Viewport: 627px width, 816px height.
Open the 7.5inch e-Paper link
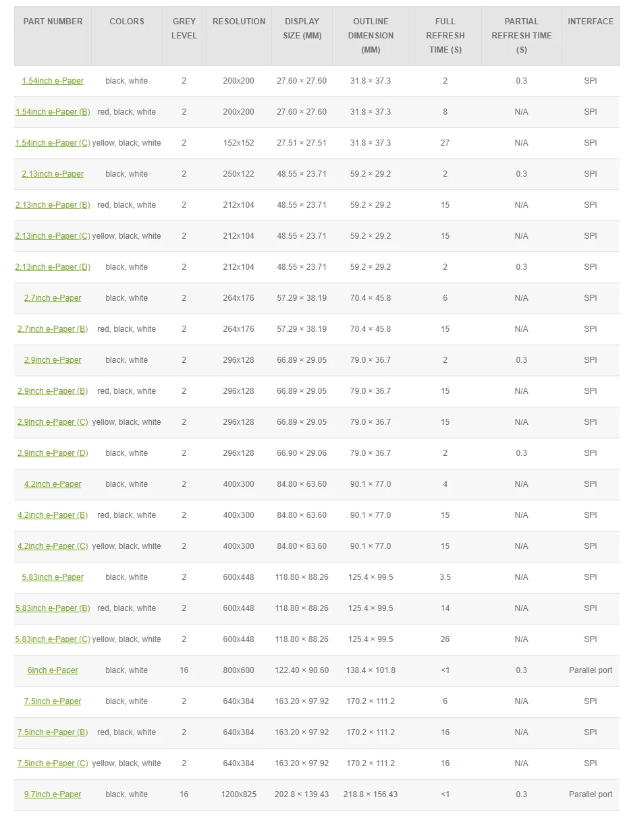tap(53, 701)
